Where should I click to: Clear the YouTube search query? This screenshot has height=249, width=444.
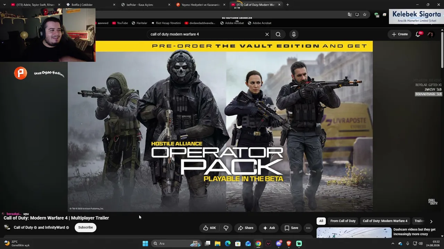point(267,34)
